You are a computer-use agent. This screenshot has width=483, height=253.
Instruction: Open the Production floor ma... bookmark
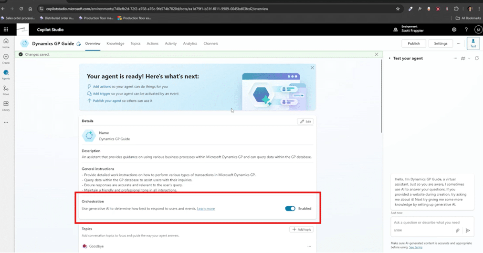coord(96,18)
